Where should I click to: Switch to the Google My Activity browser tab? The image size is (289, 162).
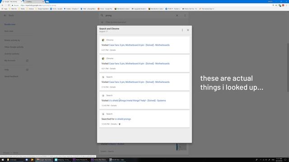point(11,1)
